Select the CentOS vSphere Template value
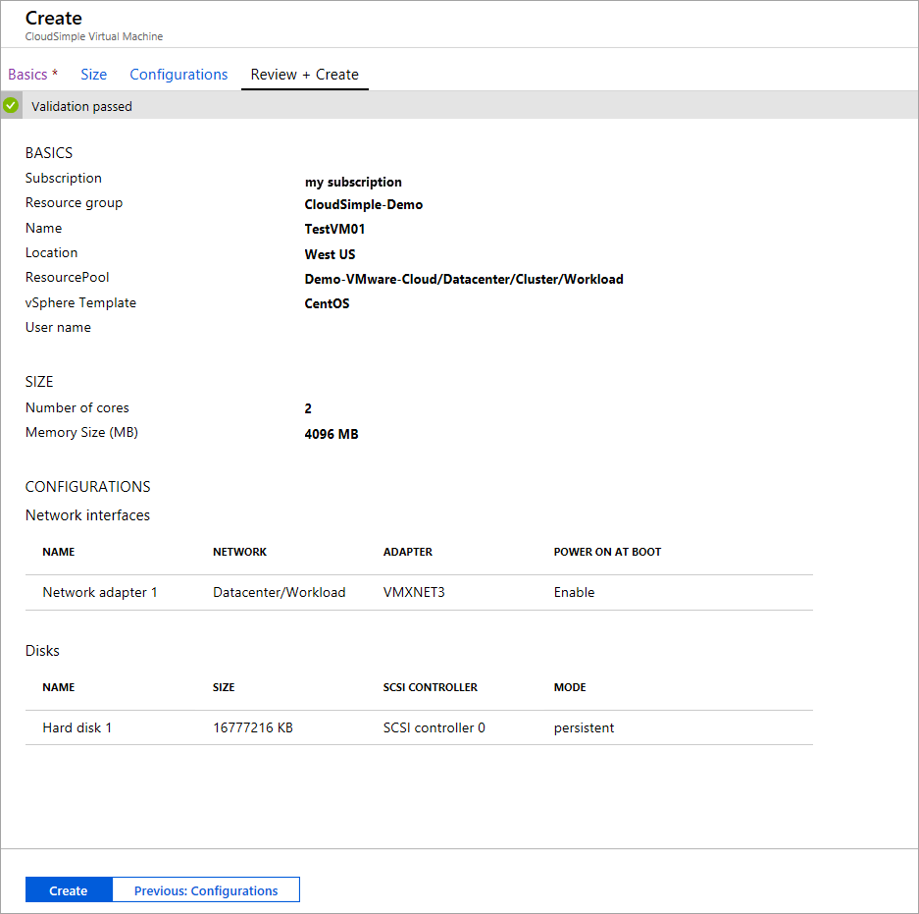 point(327,303)
